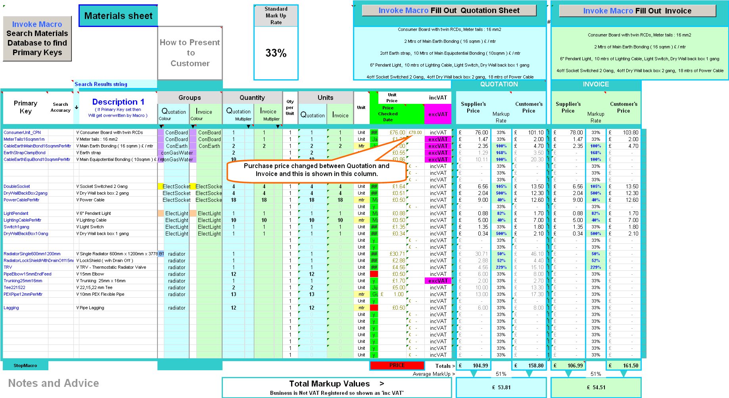Open the Invoice Colour filter arrow

[193, 126]
